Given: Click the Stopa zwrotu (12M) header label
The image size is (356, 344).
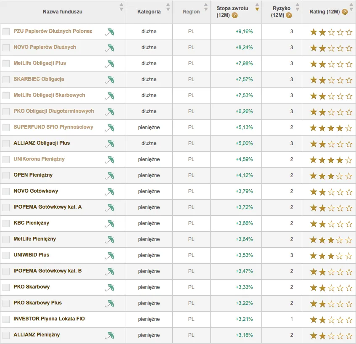Looking at the screenshot, I should (x=232, y=12).
